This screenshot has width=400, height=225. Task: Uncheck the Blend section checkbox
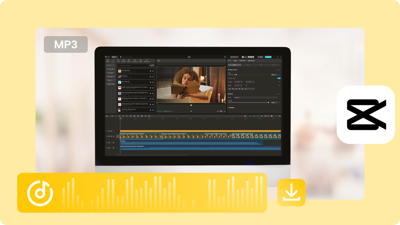228,94
